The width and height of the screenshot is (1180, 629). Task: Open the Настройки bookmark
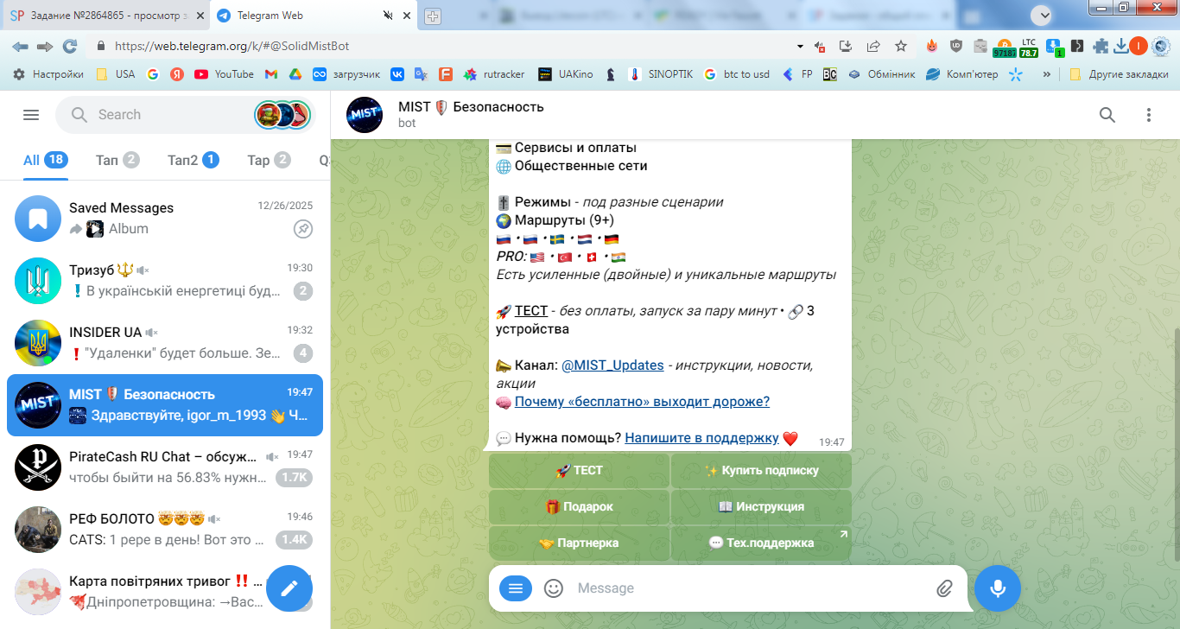[x=48, y=74]
